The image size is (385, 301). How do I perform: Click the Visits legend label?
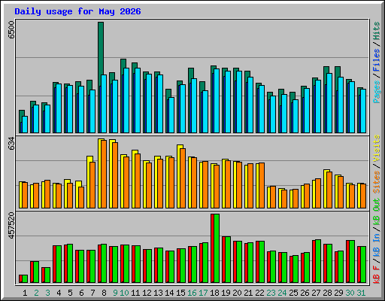pyautogui.click(x=376, y=149)
